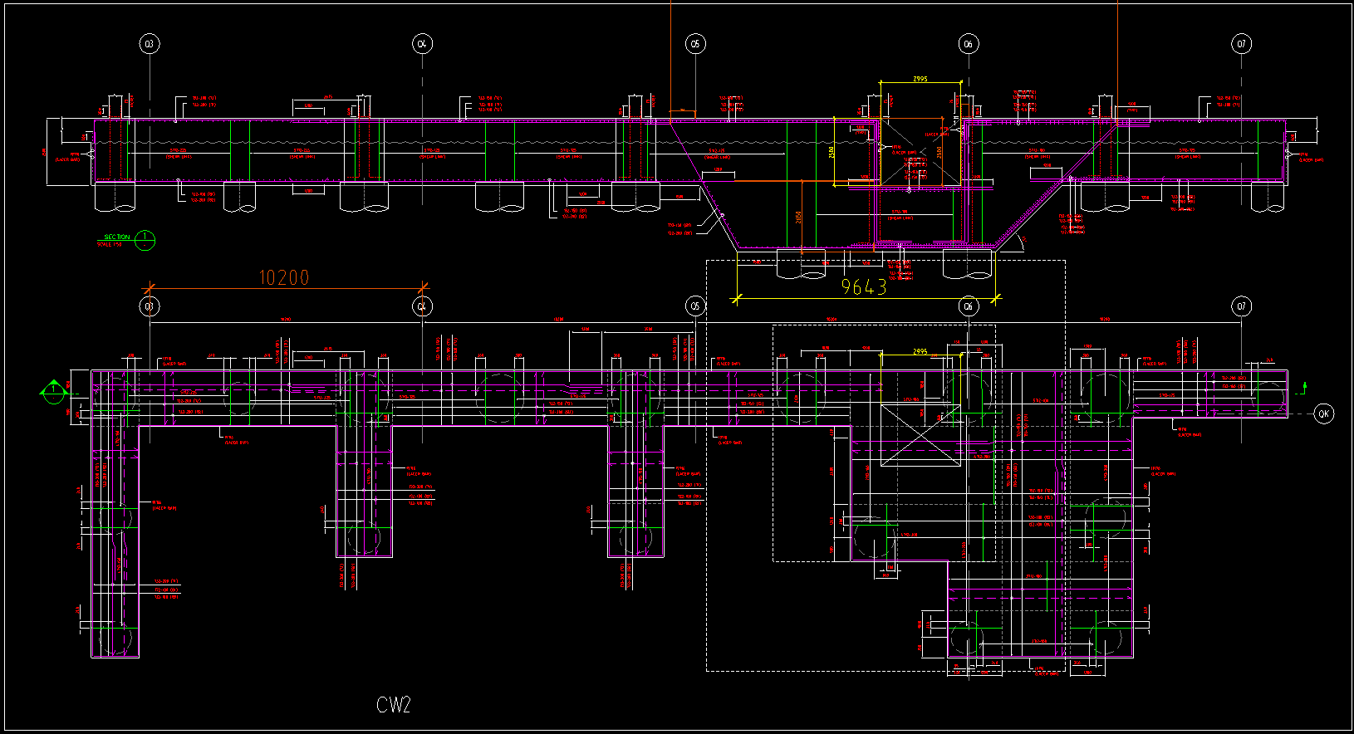The width and height of the screenshot is (1354, 734).
Task: Select grid bubble 05 above the section view
Action: tap(695, 44)
